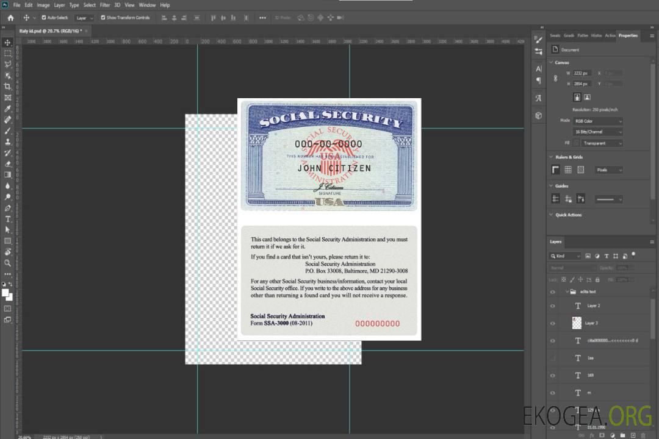
Task: Click the canvas Fill color swatch
Action: (576, 143)
